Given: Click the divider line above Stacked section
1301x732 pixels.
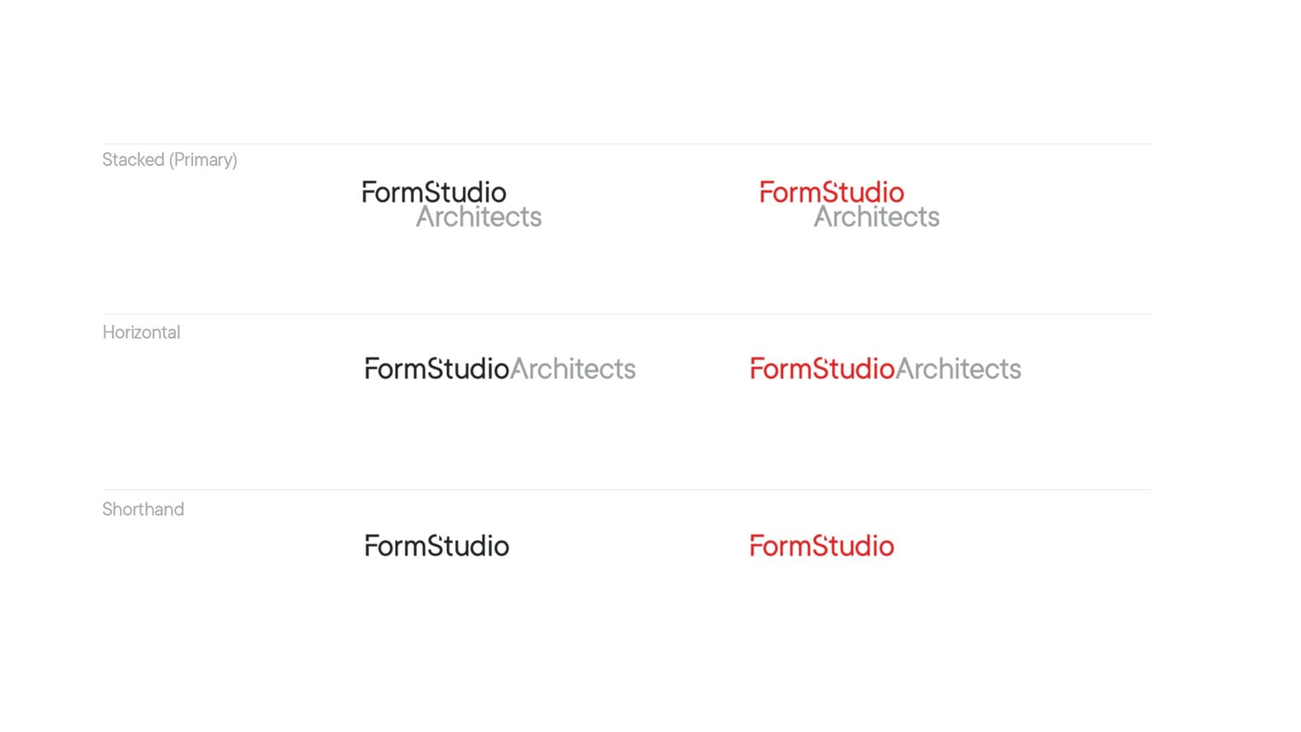Looking at the screenshot, I should tap(627, 144).
